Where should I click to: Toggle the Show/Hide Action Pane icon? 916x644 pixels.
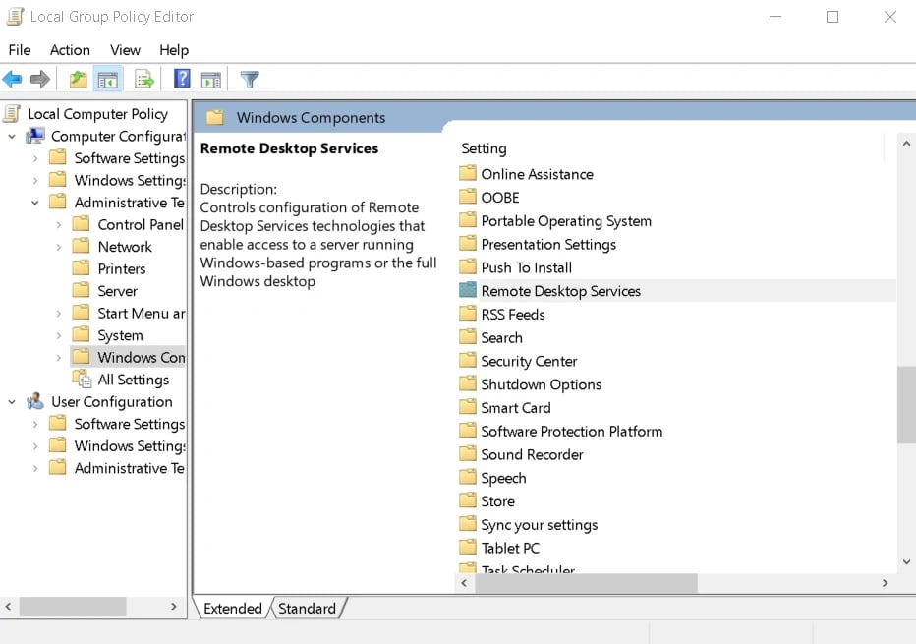pos(211,79)
